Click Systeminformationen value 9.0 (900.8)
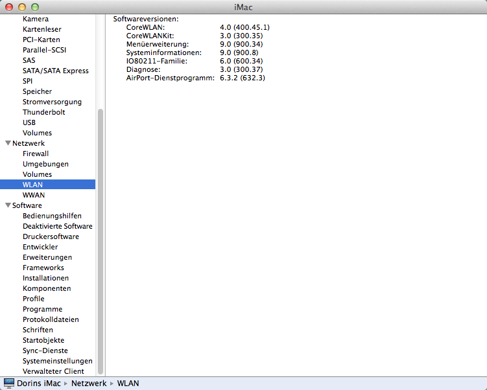Screen dimensions: 487x390 point(239,52)
